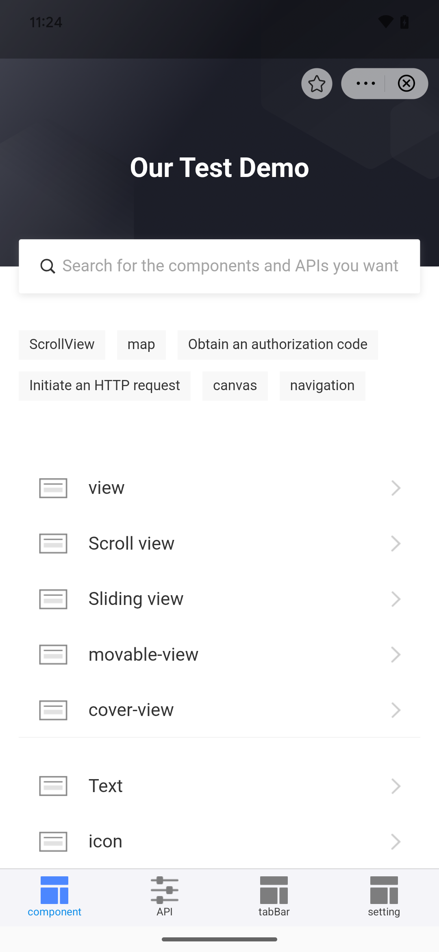Image resolution: width=439 pixels, height=952 pixels.
Task: Open the Text item chevron
Action: coord(396,786)
